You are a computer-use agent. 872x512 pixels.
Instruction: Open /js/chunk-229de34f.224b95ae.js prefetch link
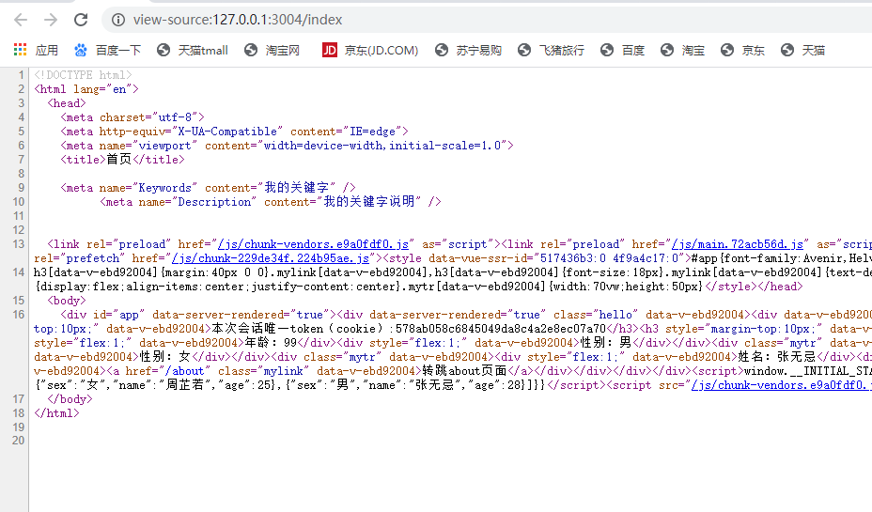click(271, 258)
